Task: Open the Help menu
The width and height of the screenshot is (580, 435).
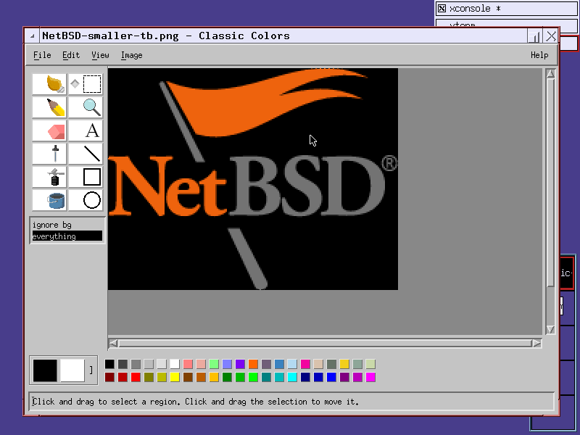Action: pos(539,55)
